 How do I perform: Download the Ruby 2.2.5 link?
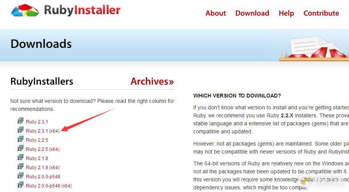click(x=37, y=140)
